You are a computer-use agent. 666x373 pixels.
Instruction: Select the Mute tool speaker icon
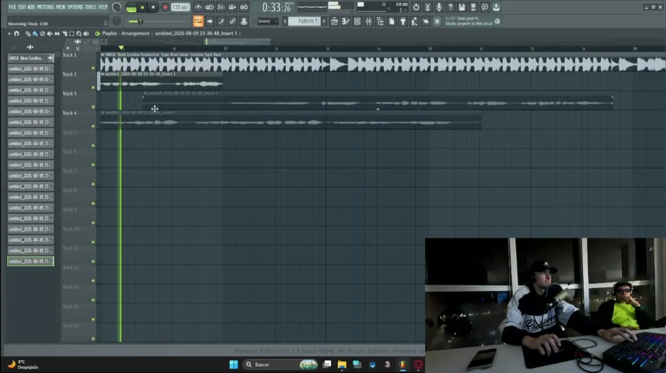(50, 34)
